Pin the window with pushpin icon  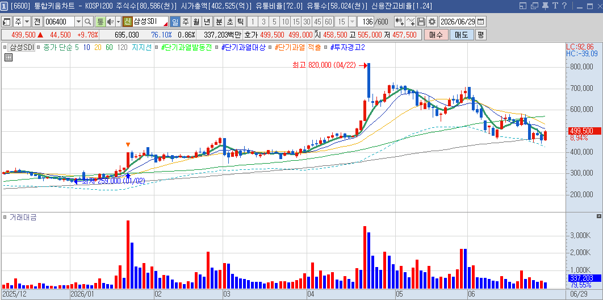click(x=545, y=6)
